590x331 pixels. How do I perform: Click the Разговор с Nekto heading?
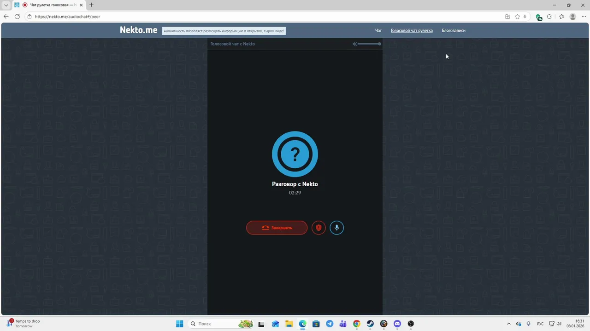point(295,184)
